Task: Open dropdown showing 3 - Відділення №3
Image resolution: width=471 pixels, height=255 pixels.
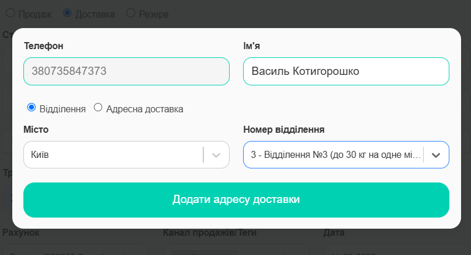Action: (x=346, y=154)
